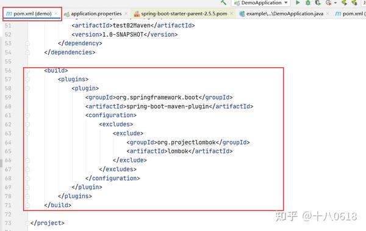Image resolution: width=366 pixels, height=231 pixels.
Task: Run DemoApplication with the green play icon
Action: [x=298, y=2]
